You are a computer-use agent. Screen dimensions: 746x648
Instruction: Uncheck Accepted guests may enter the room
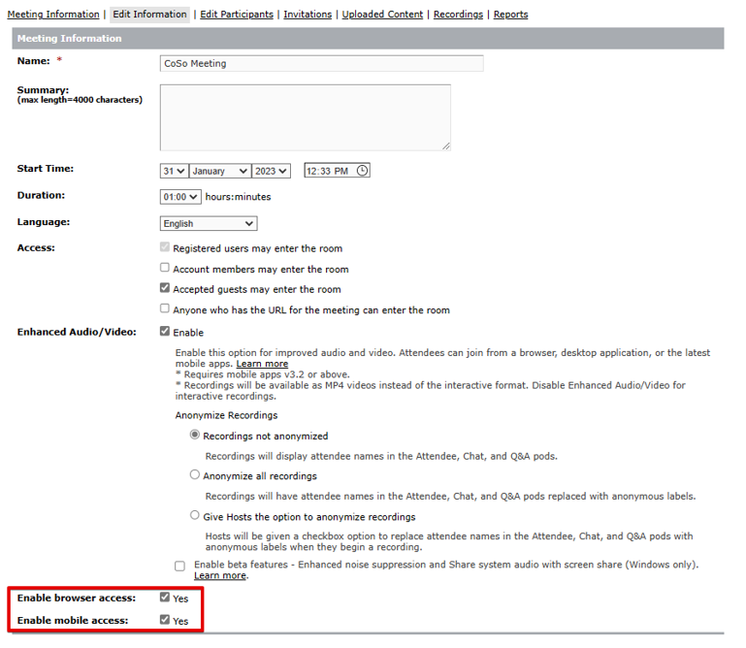pos(165,289)
